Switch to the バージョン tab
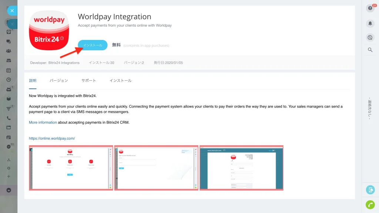This screenshot has width=379, height=213. click(x=59, y=81)
